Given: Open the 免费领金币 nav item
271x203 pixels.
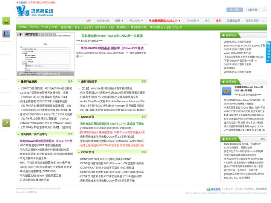Looking at the screenshot, I should [233, 21].
